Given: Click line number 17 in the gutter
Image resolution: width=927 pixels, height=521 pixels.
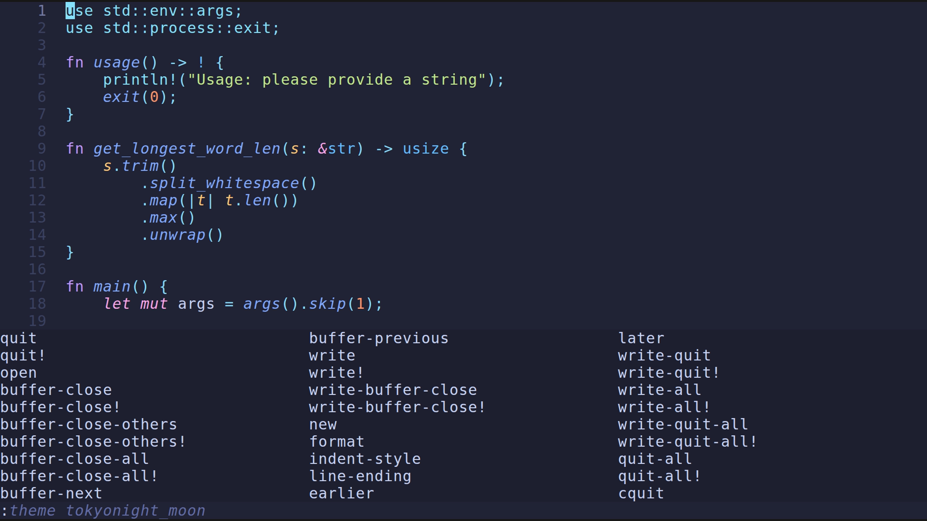Looking at the screenshot, I should pyautogui.click(x=37, y=287).
